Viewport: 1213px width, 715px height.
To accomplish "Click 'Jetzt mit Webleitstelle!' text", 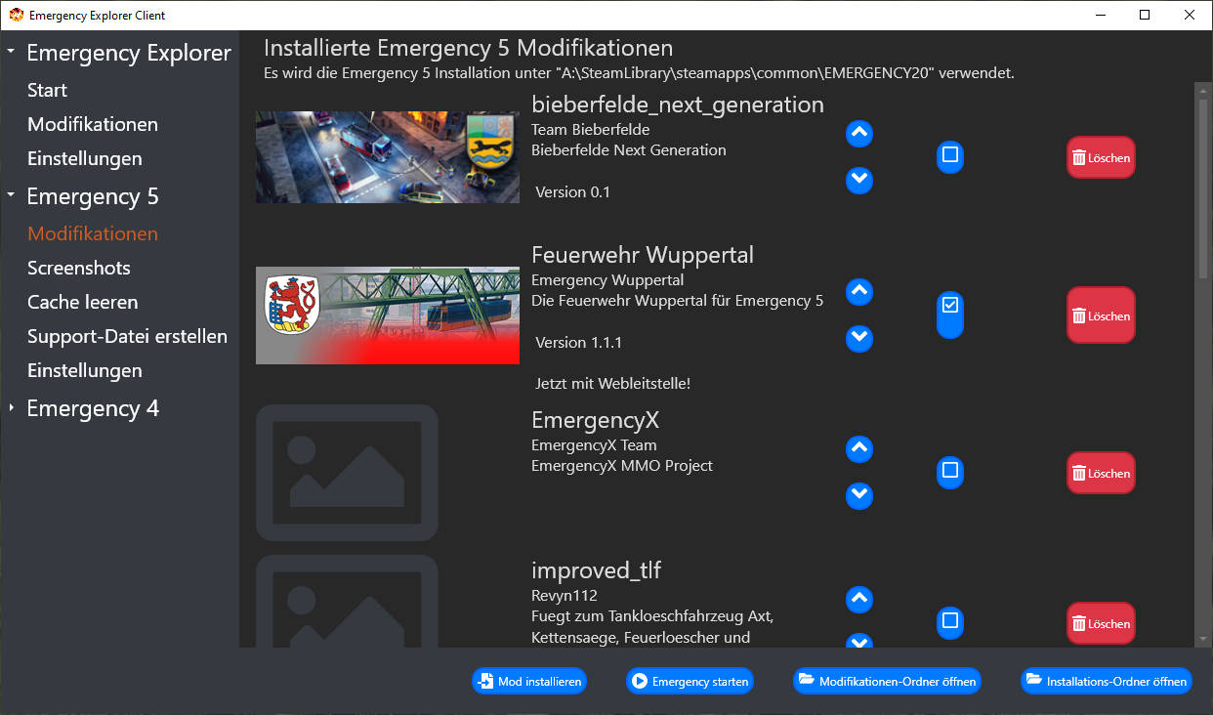I will tap(613, 384).
